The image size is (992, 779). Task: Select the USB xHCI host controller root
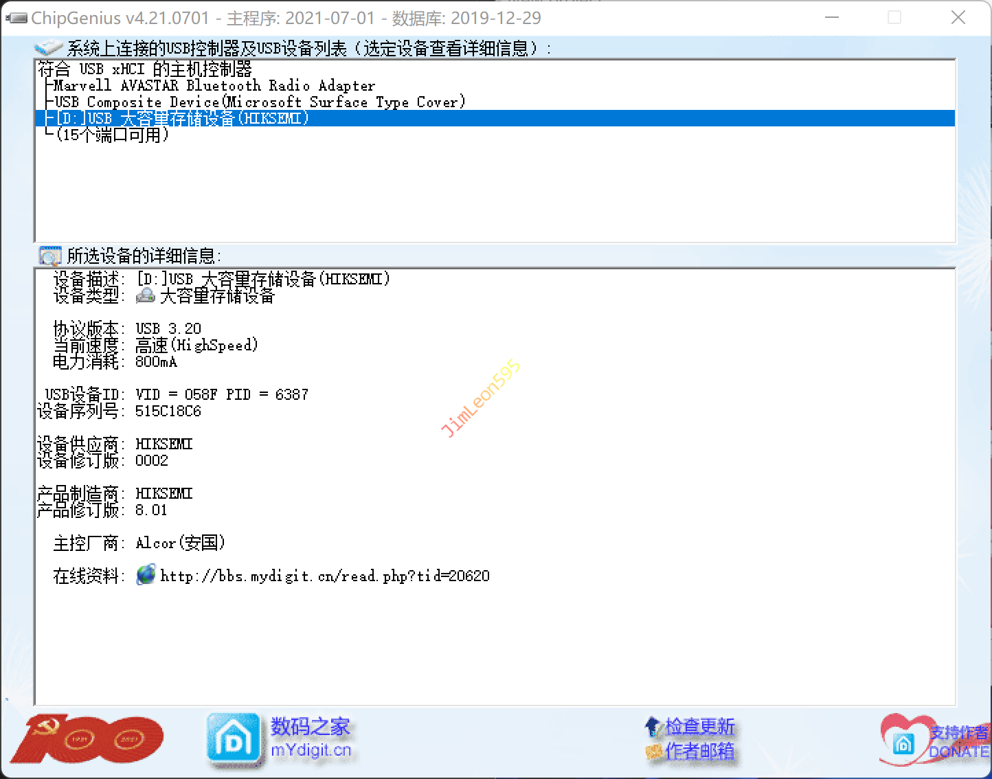click(x=145, y=69)
